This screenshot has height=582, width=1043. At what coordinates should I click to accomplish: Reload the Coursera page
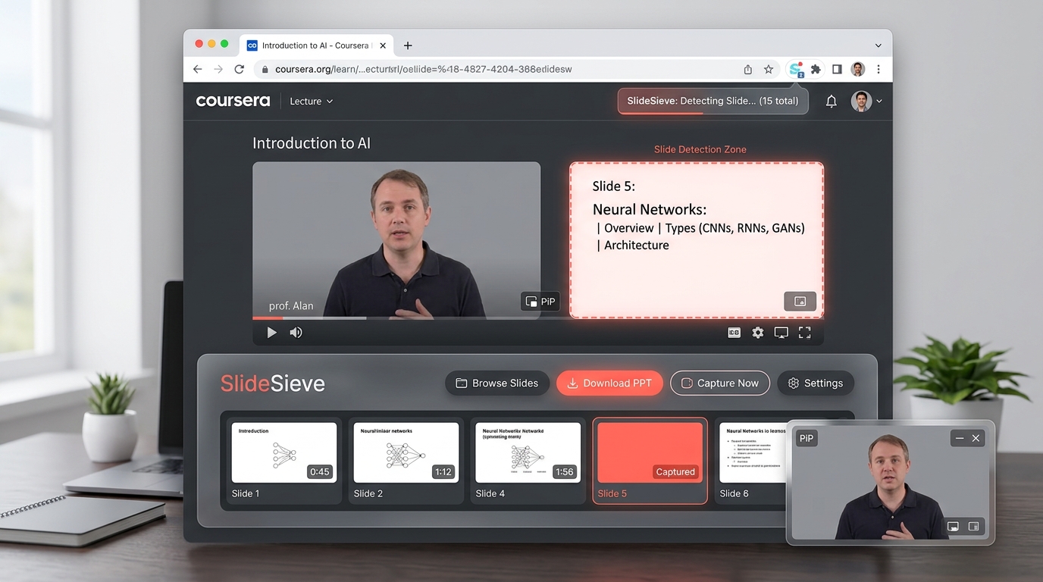(239, 69)
